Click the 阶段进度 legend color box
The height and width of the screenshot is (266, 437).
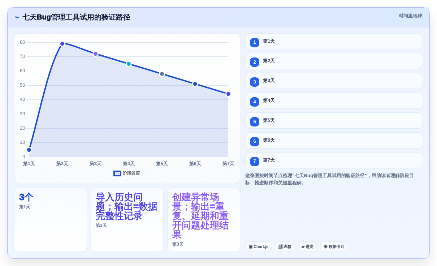point(117,173)
